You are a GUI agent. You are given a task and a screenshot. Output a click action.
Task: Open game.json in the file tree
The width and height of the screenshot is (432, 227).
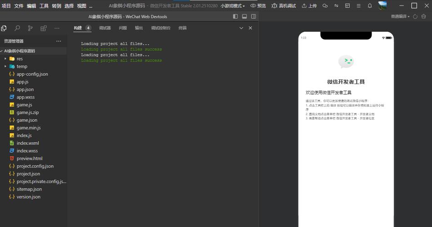pyautogui.click(x=27, y=120)
